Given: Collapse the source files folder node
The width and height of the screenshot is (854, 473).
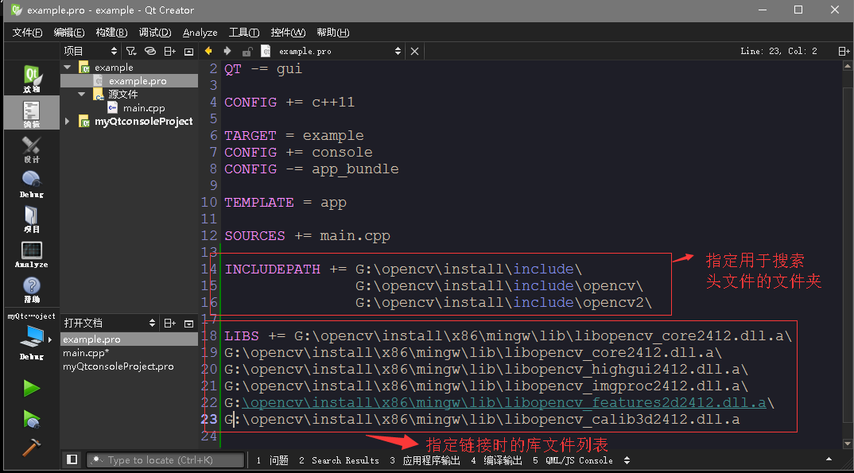Looking at the screenshot, I should point(82,94).
